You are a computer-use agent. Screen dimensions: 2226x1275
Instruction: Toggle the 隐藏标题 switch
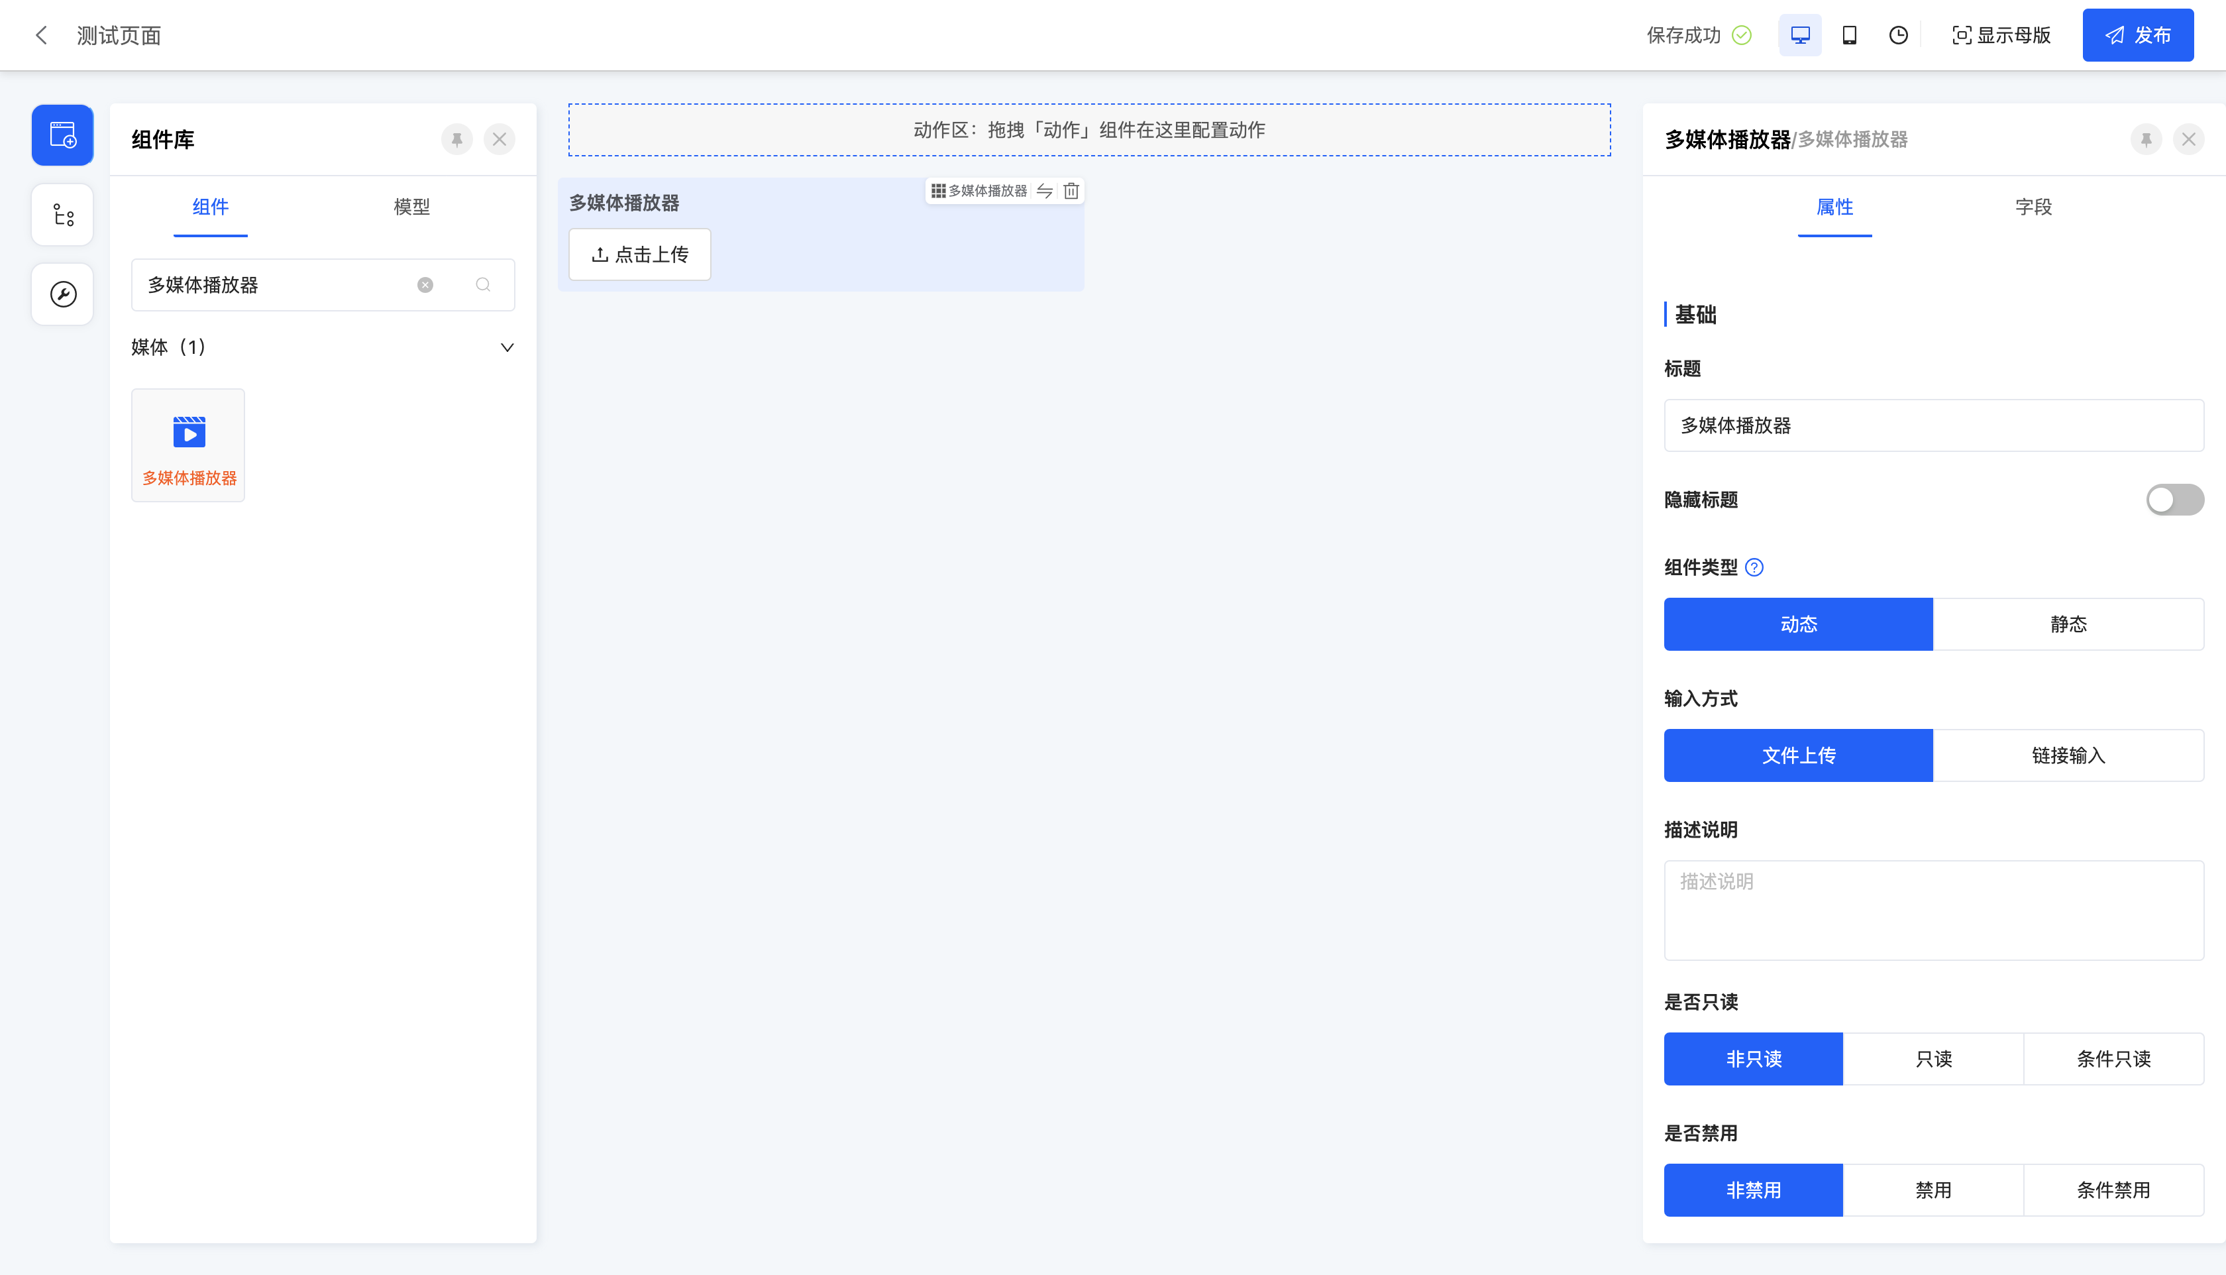click(x=2174, y=500)
